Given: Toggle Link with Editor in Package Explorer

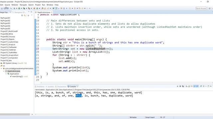Looking at the screenshot, I should pos(25,16).
